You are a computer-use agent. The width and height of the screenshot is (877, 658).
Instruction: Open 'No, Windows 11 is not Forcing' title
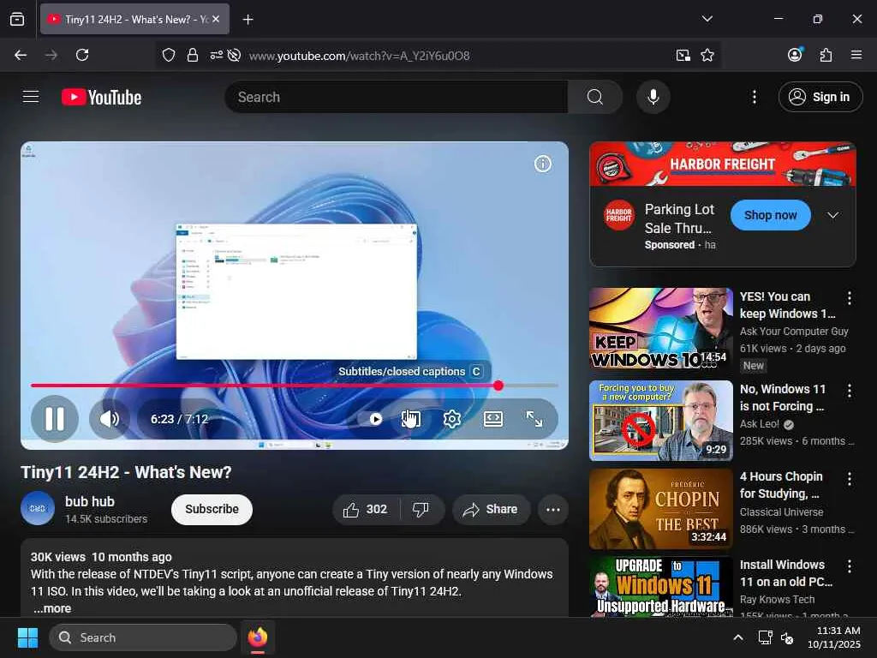[783, 398]
